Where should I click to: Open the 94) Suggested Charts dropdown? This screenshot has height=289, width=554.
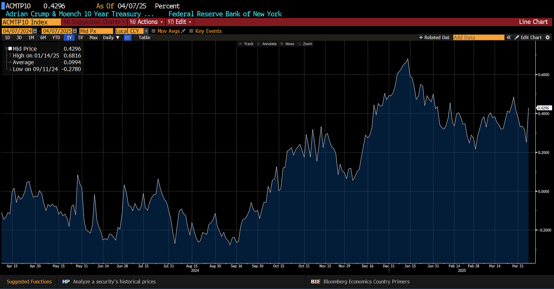(94, 22)
